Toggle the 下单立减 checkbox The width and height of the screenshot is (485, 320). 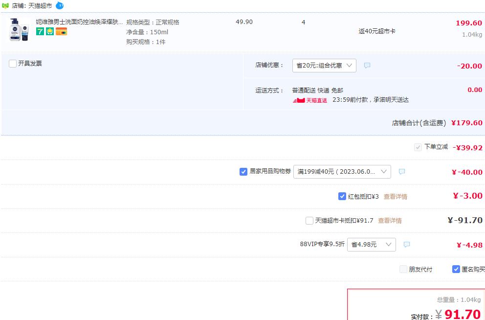point(418,147)
